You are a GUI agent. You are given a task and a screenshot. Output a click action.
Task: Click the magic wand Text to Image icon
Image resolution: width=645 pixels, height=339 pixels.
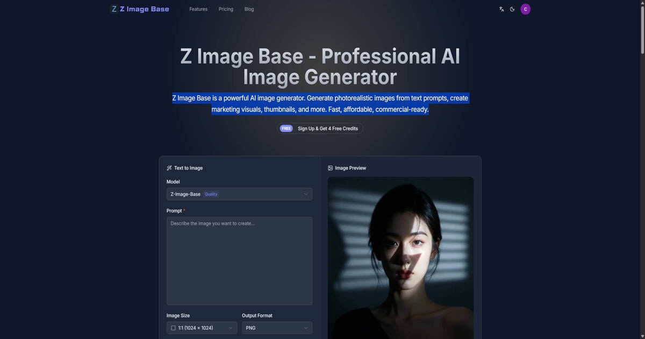click(168, 167)
